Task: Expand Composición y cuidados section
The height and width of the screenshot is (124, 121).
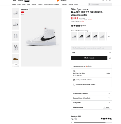Action: (x=91, y=93)
